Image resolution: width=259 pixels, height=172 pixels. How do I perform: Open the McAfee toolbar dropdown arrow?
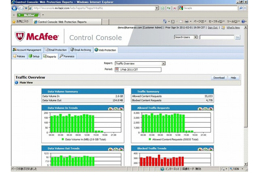(x=43, y=15)
